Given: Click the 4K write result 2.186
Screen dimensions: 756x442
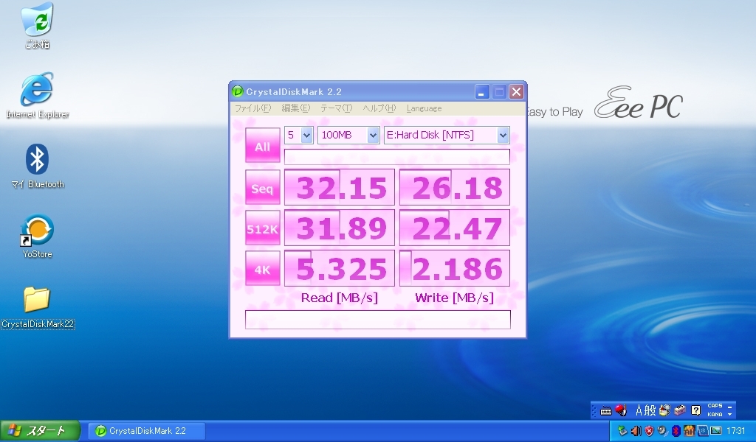Looking at the screenshot, I should (455, 268).
